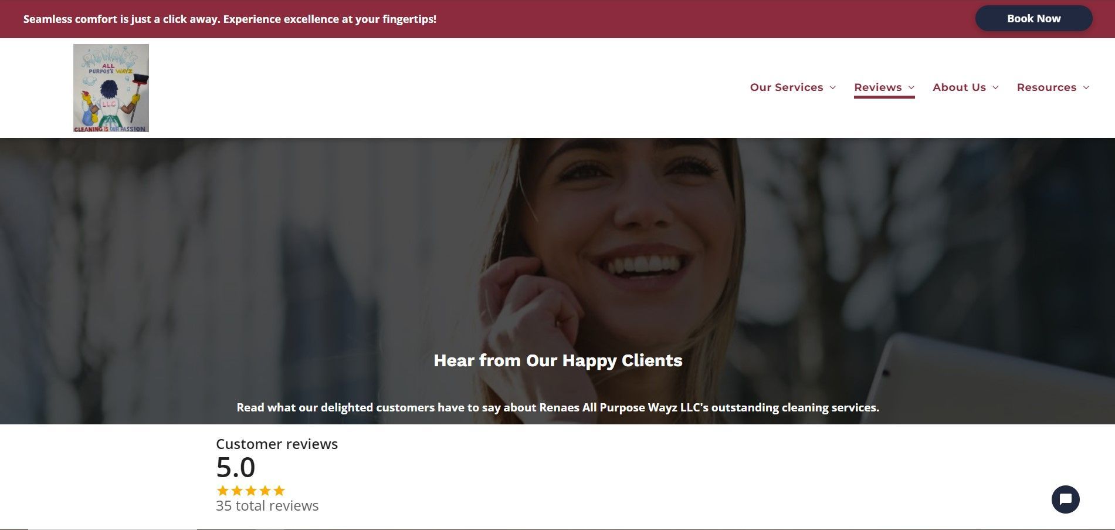Image resolution: width=1115 pixels, height=530 pixels.
Task: Select the middle star of the five-star rating
Action: (x=250, y=490)
